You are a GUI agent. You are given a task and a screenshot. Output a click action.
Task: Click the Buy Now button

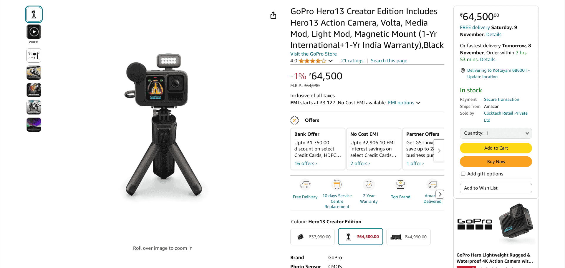pyautogui.click(x=496, y=162)
